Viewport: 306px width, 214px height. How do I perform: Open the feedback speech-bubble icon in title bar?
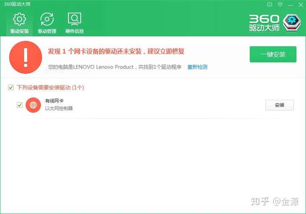(269, 5)
